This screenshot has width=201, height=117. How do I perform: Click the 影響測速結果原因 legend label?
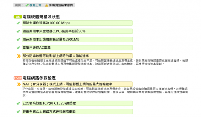pos(61,5)
